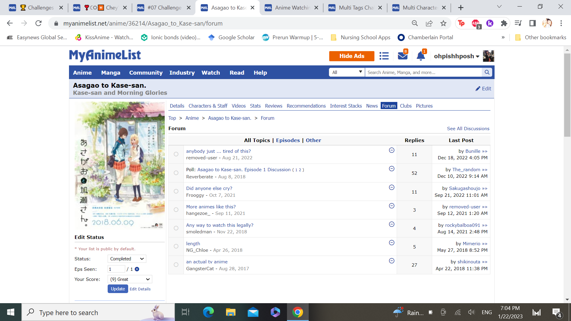571x321 pixels.
Task: Open a new Chrome tab
Action: (461, 8)
